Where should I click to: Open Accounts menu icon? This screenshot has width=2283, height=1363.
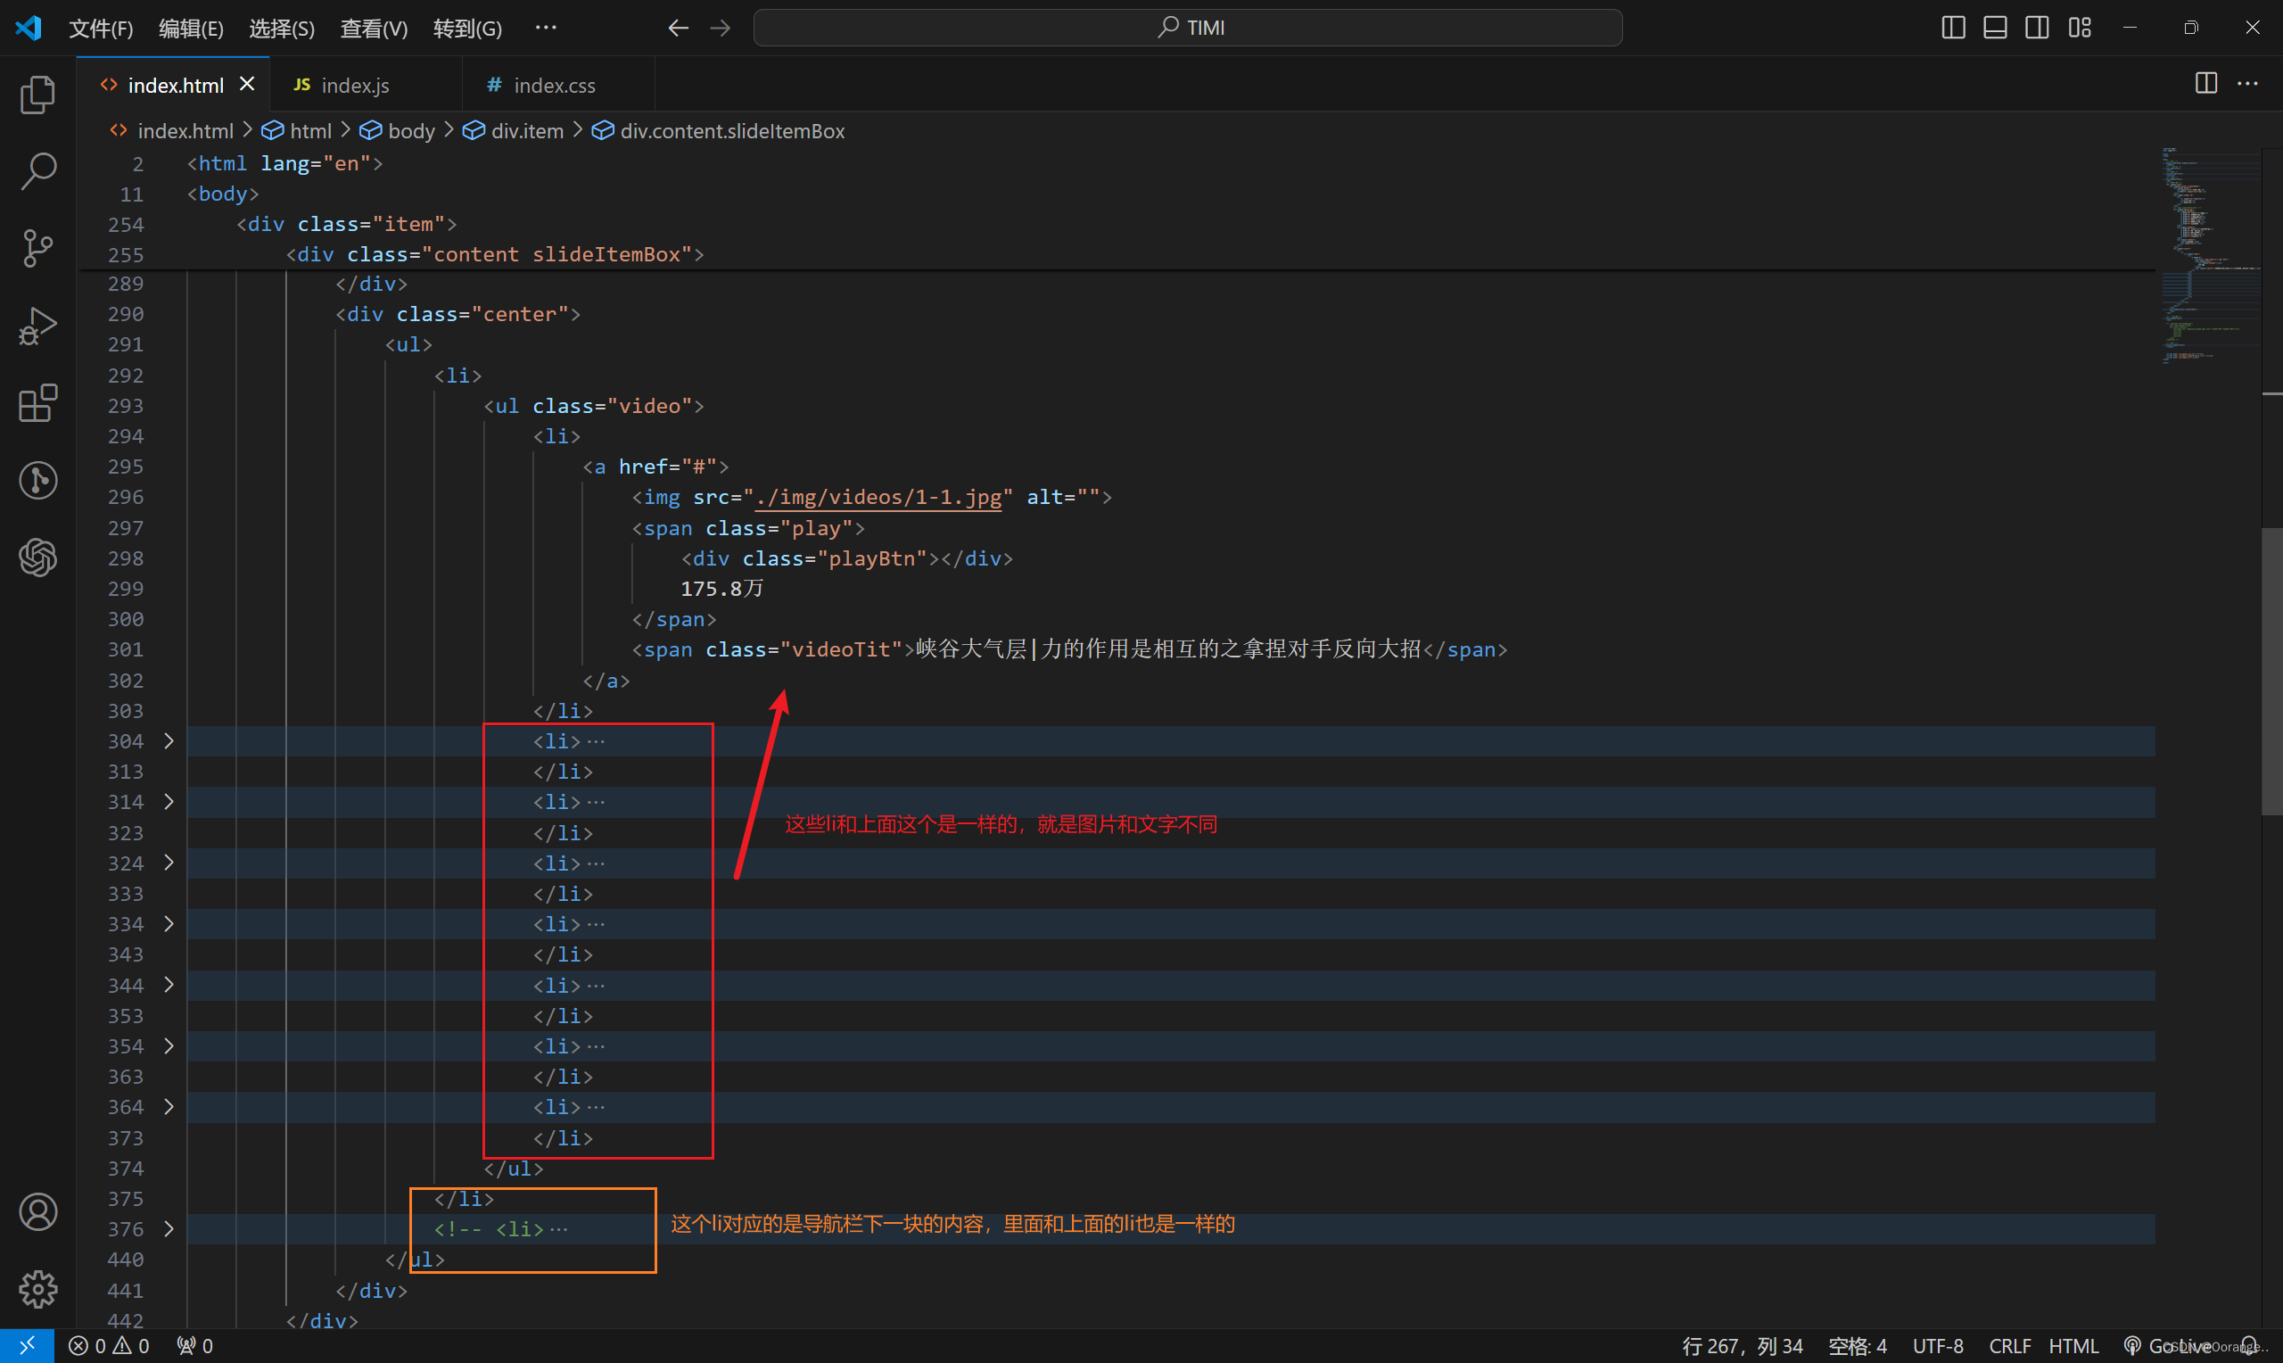(37, 1211)
